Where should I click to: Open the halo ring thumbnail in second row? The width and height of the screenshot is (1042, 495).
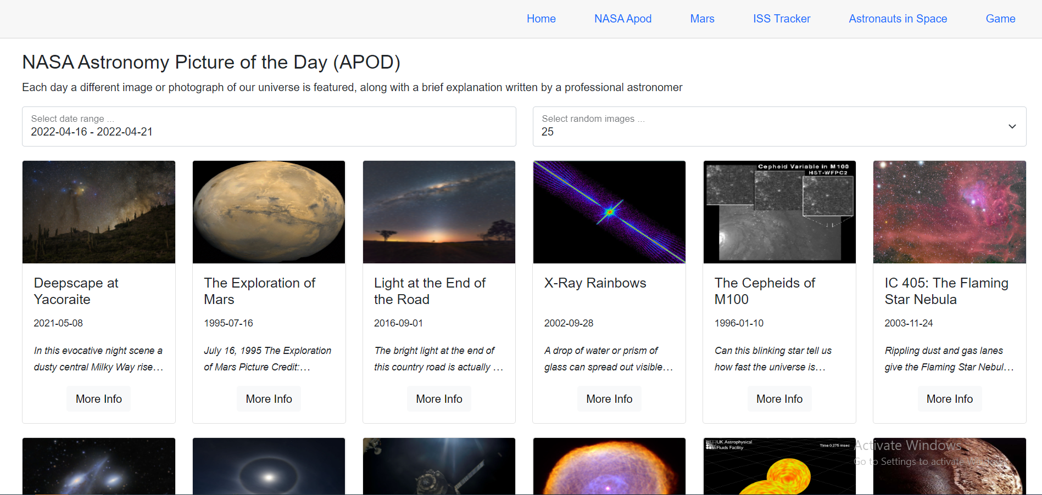(x=269, y=466)
